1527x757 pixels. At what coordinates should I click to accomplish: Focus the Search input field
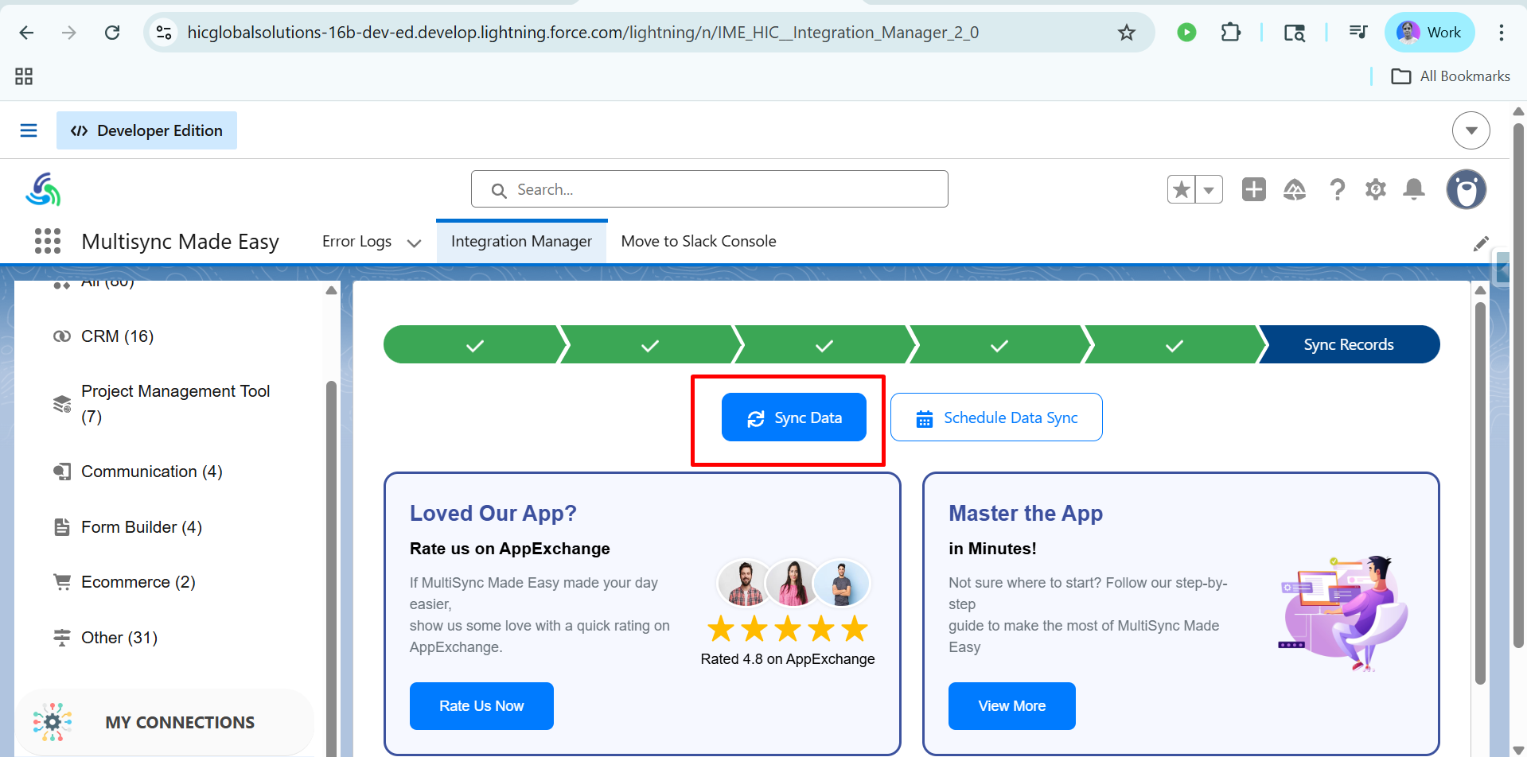tap(709, 189)
